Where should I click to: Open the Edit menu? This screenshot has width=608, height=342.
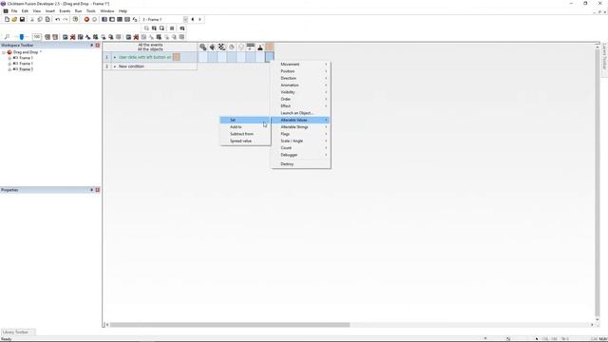click(x=25, y=11)
